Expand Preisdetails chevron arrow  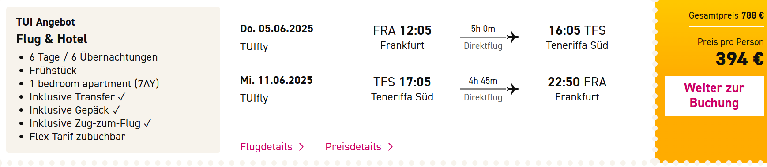(x=391, y=147)
